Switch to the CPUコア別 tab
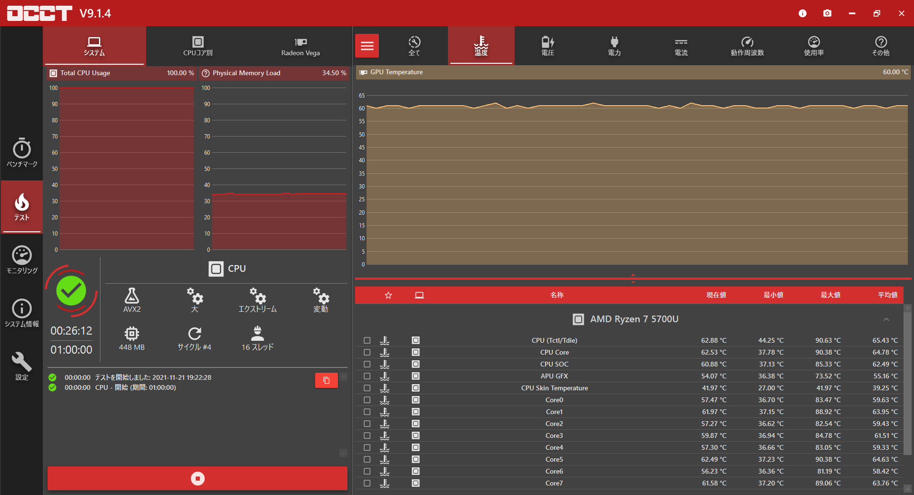The width and height of the screenshot is (914, 495). point(198,46)
